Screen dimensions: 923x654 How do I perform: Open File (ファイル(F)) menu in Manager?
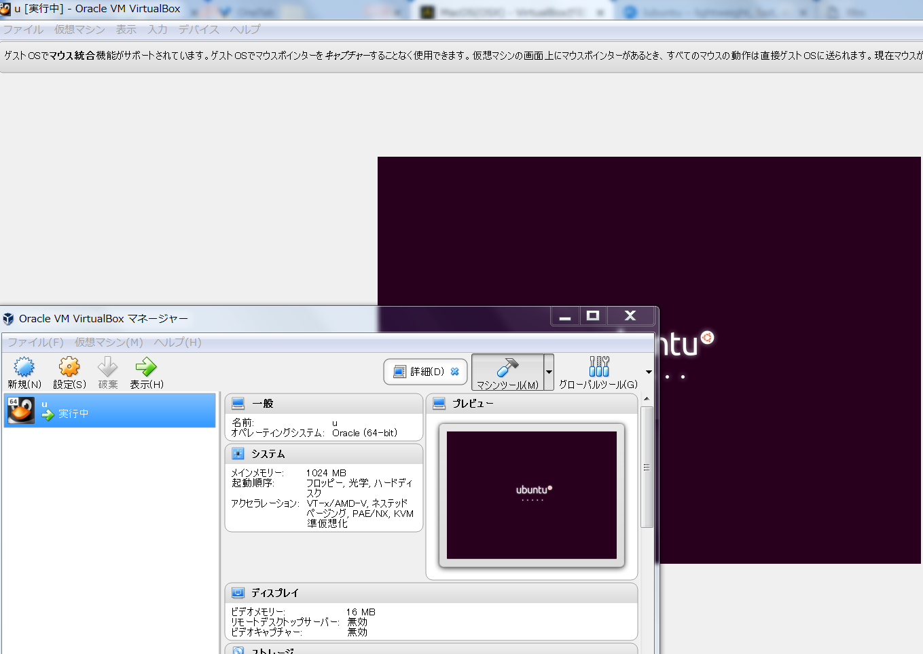click(x=35, y=343)
